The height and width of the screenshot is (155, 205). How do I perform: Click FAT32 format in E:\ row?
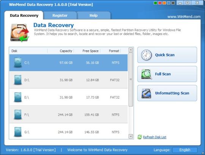point(115,97)
